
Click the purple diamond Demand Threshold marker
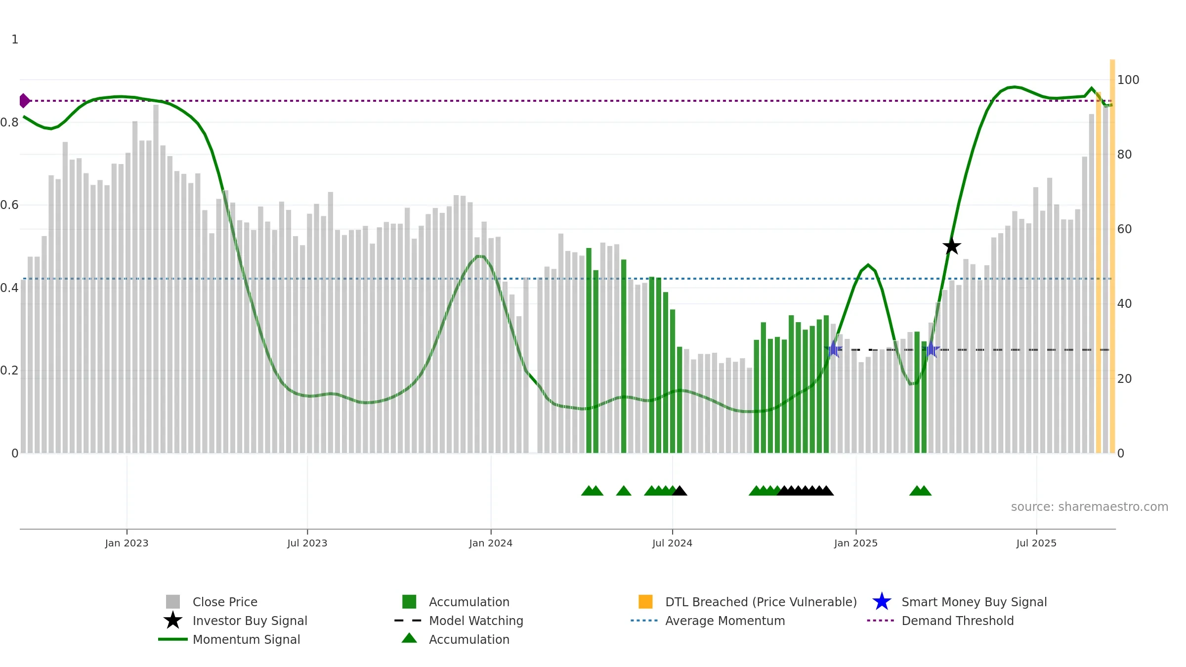pos(24,101)
